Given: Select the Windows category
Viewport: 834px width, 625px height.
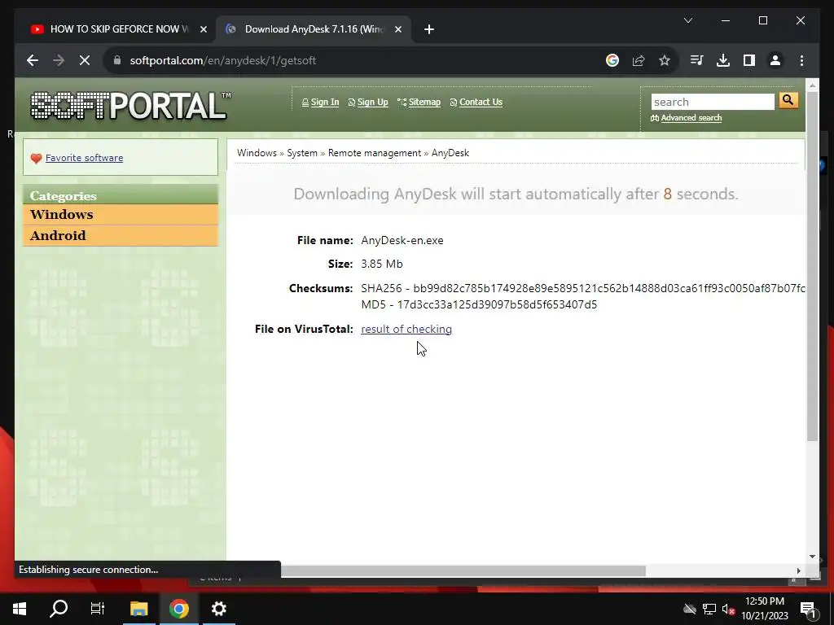Looking at the screenshot, I should pos(121,215).
